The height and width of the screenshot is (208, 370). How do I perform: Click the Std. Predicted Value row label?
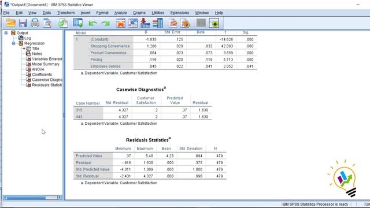tap(93, 169)
